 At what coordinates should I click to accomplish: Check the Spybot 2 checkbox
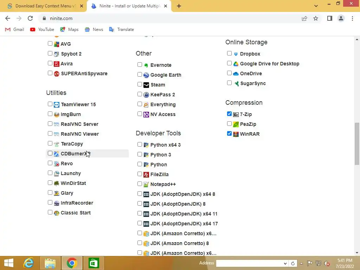click(50, 53)
